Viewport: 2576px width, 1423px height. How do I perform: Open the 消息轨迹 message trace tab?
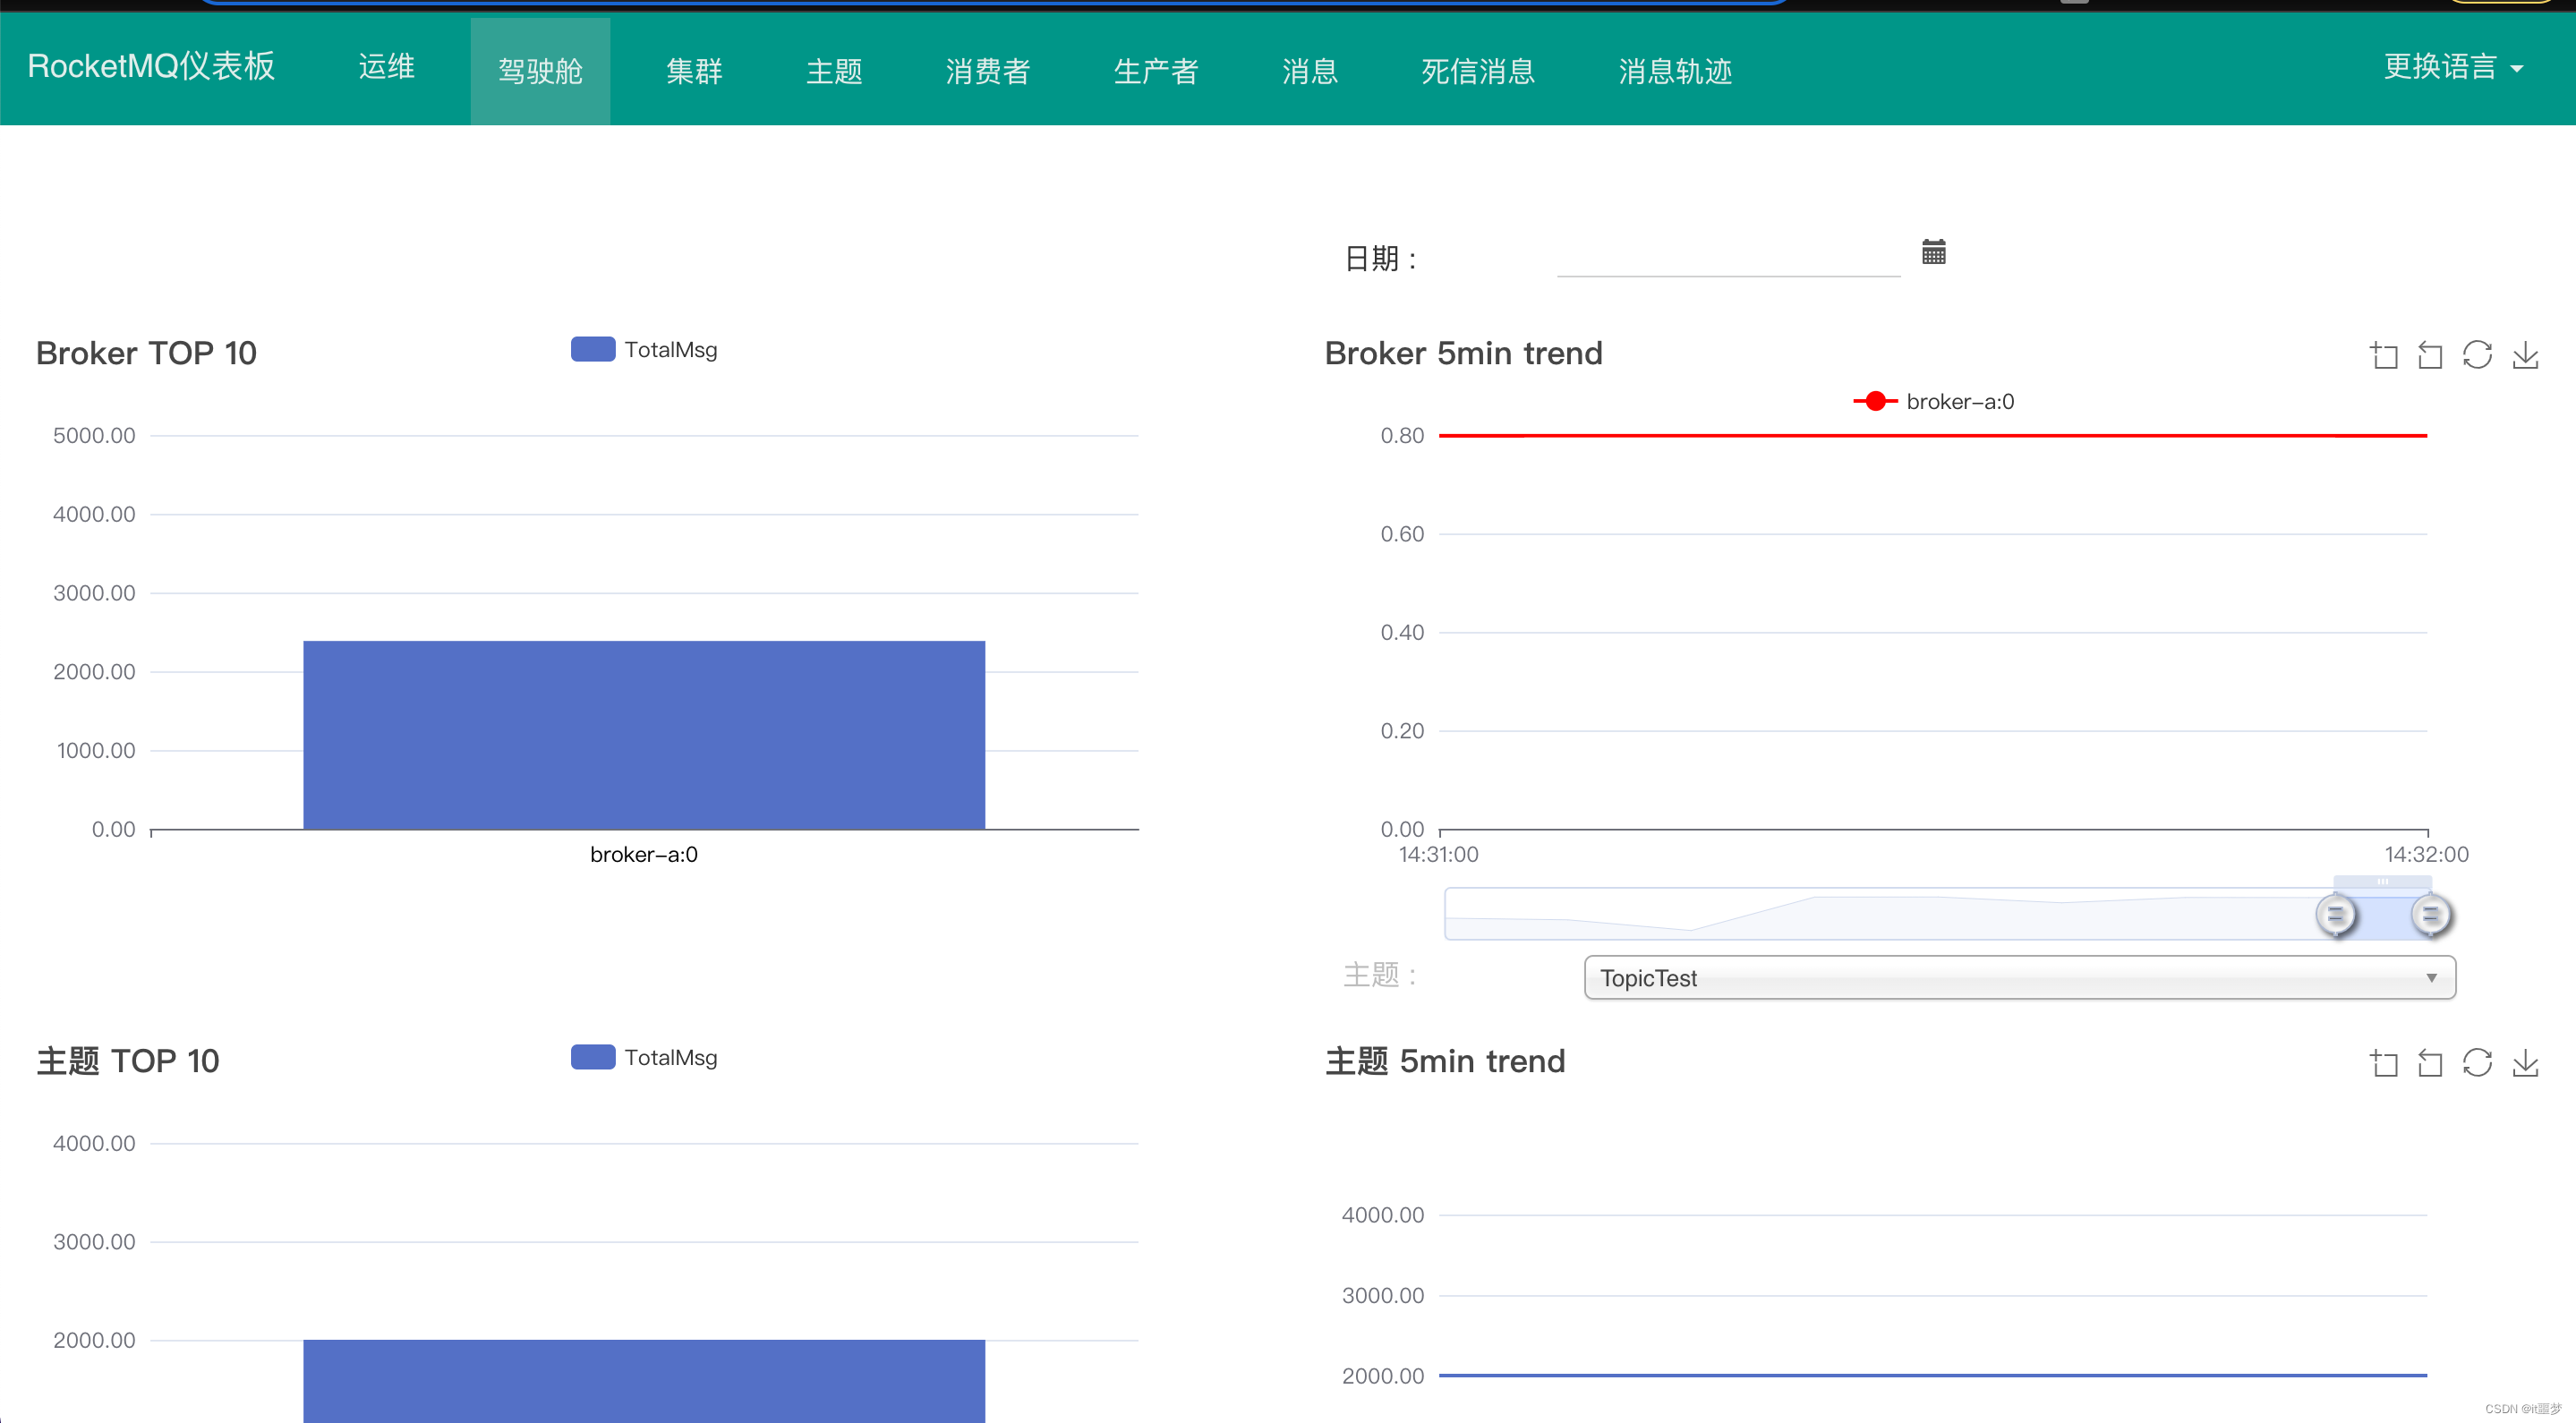pyautogui.click(x=1674, y=71)
